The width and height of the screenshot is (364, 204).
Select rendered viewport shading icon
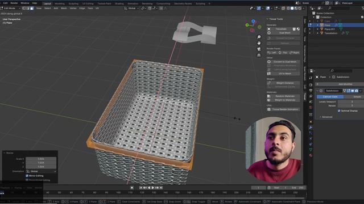click(x=300, y=8)
